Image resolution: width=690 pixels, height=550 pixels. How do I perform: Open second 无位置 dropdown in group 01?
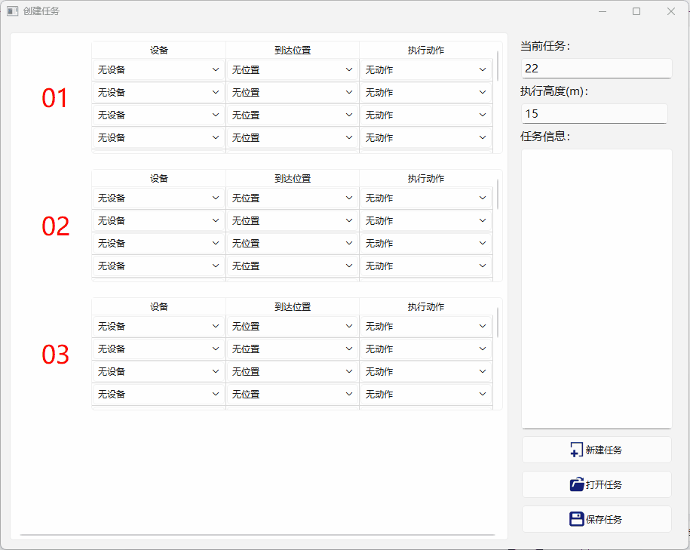click(x=292, y=93)
